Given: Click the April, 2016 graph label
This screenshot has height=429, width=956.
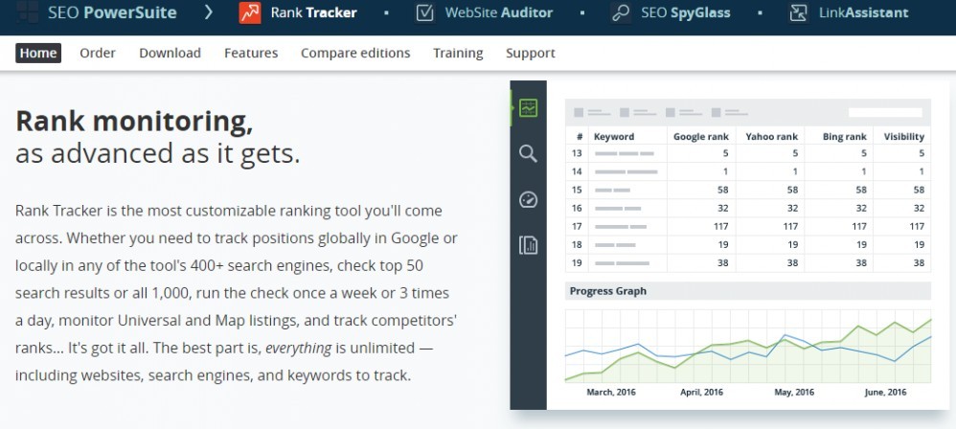Looking at the screenshot, I should point(702,392).
